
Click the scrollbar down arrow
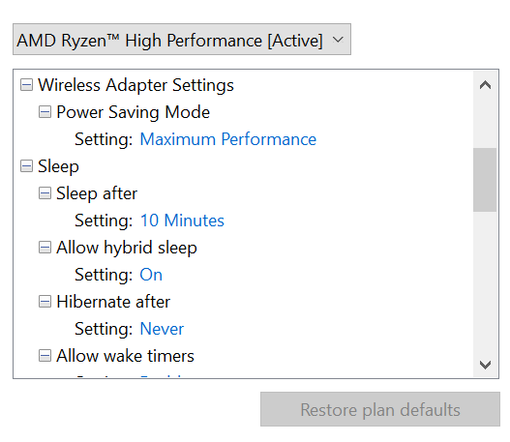pos(485,365)
